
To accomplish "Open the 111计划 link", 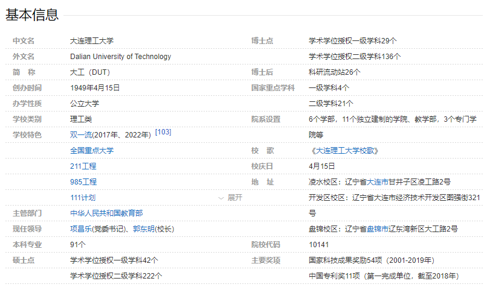I will tap(83, 197).
